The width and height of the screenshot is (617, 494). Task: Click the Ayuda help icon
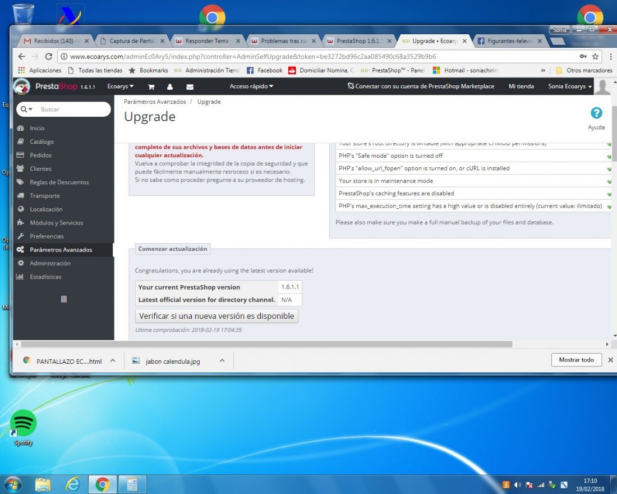pos(596,113)
